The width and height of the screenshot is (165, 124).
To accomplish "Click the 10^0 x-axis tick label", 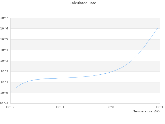I will click(x=110, y=107).
